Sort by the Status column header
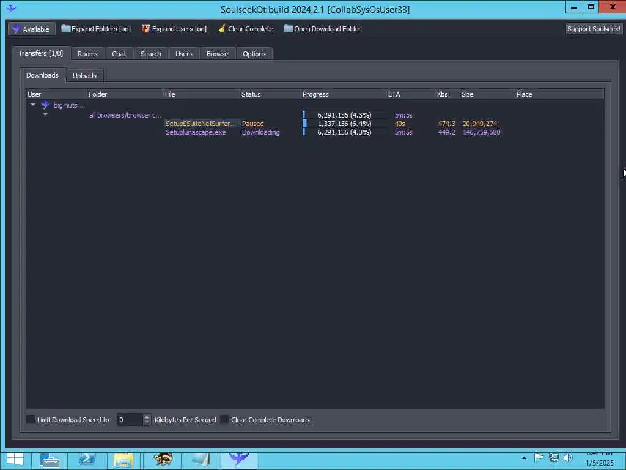The height and width of the screenshot is (470, 626). (270, 94)
